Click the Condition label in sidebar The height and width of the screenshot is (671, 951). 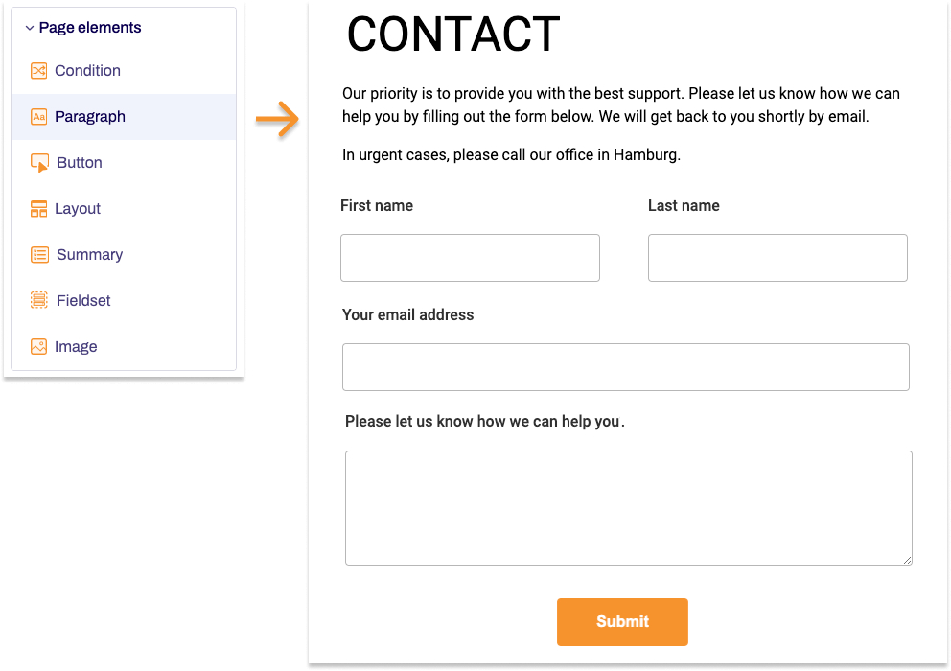(x=87, y=70)
